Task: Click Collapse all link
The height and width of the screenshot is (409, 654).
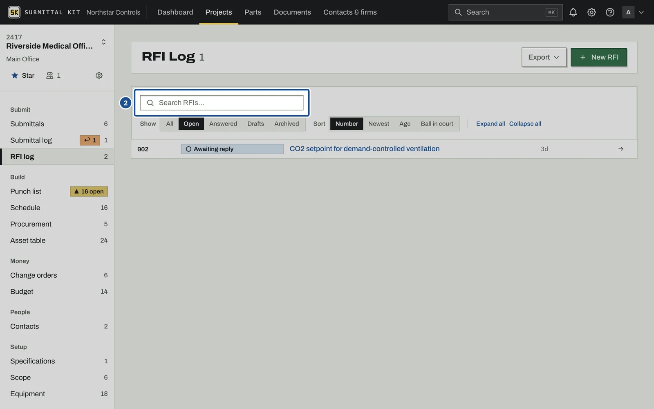Action: pos(525,124)
